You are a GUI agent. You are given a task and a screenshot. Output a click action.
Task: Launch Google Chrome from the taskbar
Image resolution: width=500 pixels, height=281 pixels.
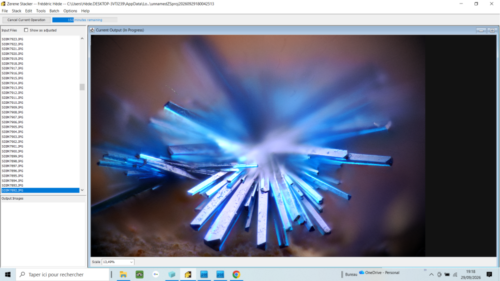coord(236,275)
